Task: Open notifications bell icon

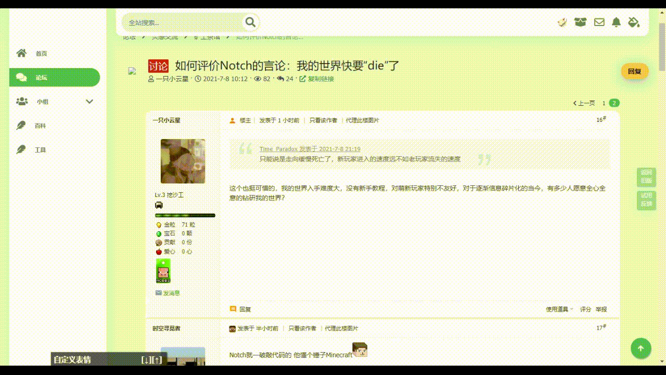Action: [617, 22]
